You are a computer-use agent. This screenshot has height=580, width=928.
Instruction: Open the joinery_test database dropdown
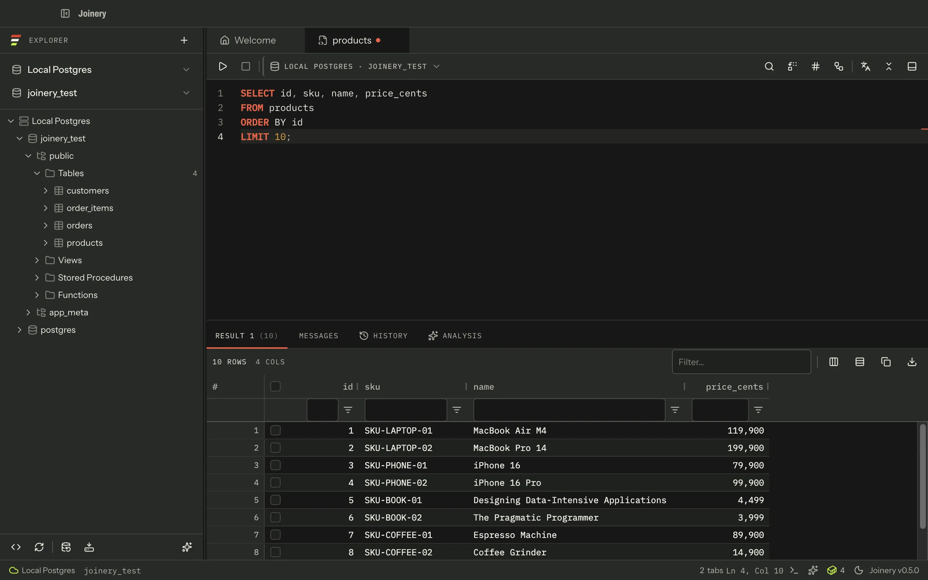coord(101,93)
